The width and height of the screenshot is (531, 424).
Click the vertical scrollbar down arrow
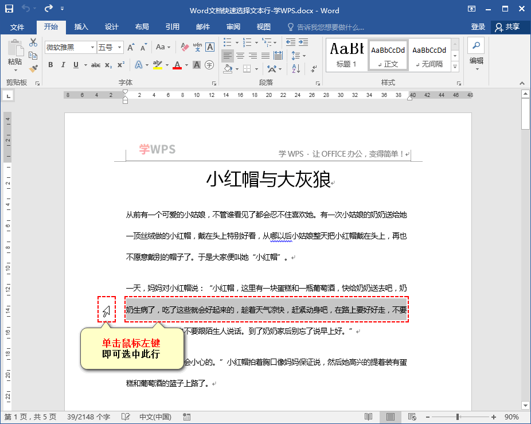[525, 406]
